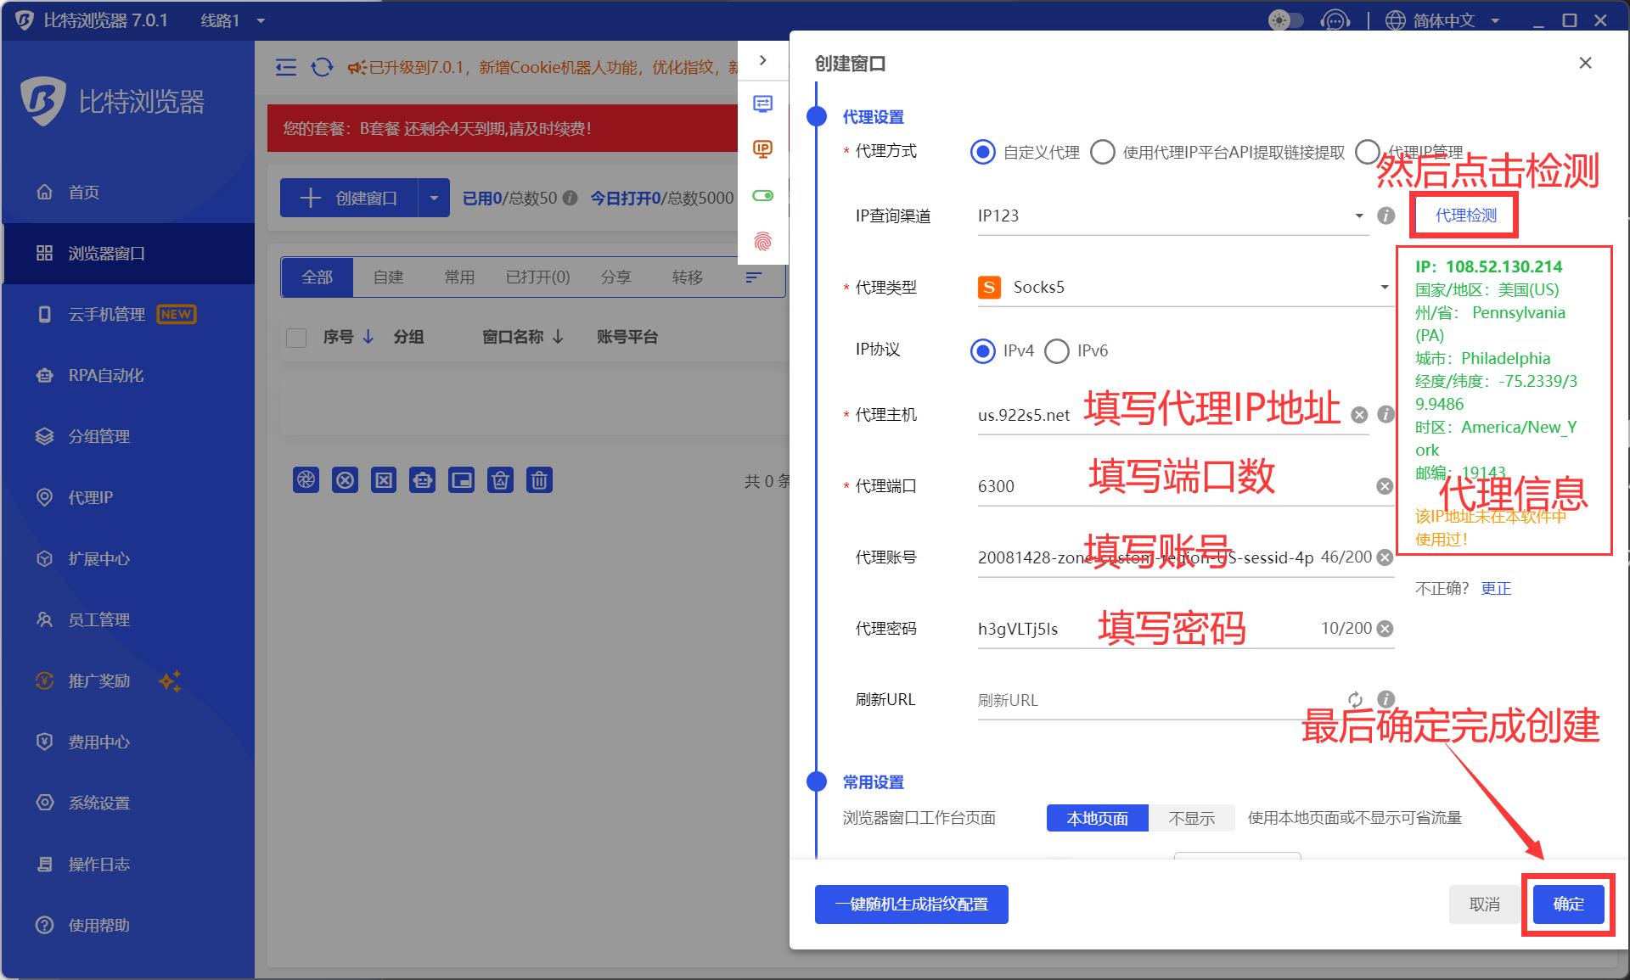Click the squared X batch action icon
Viewport: 1630px width, 980px height.
pos(384,480)
